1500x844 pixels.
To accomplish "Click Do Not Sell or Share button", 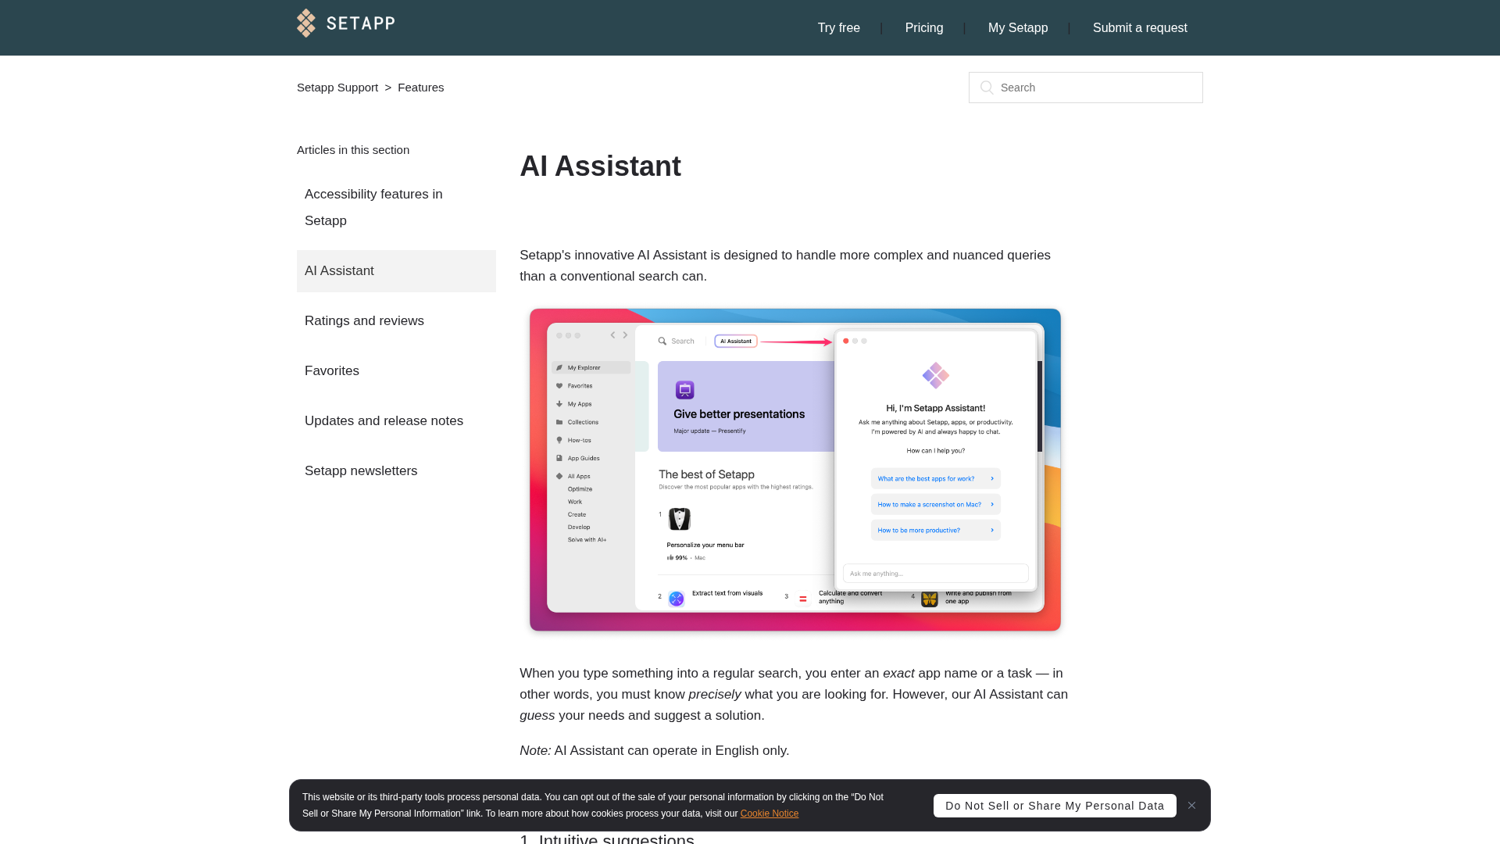I will click(1054, 806).
